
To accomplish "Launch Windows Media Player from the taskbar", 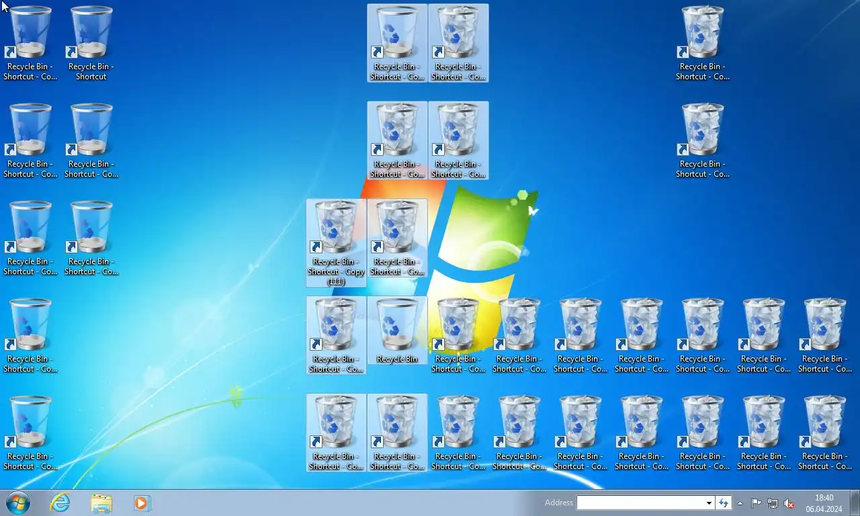I will (142, 503).
